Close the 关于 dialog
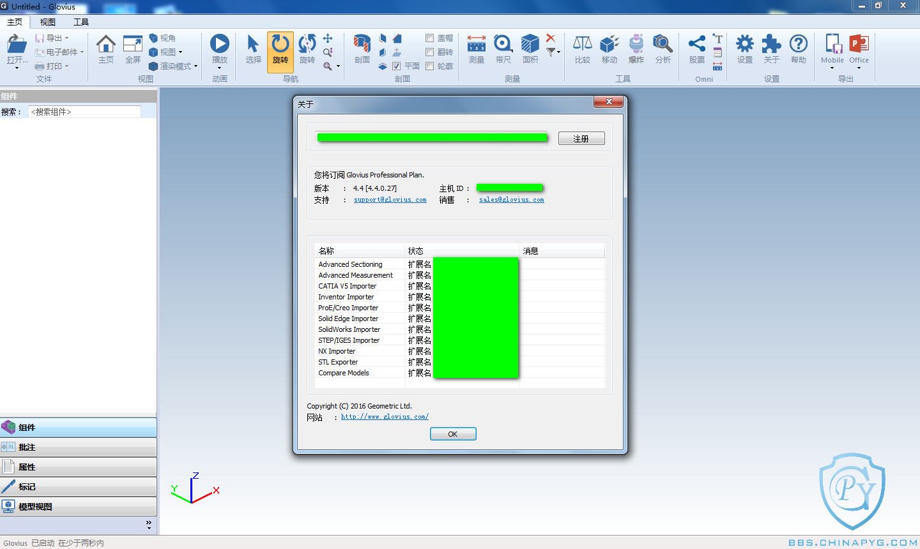 [x=609, y=102]
